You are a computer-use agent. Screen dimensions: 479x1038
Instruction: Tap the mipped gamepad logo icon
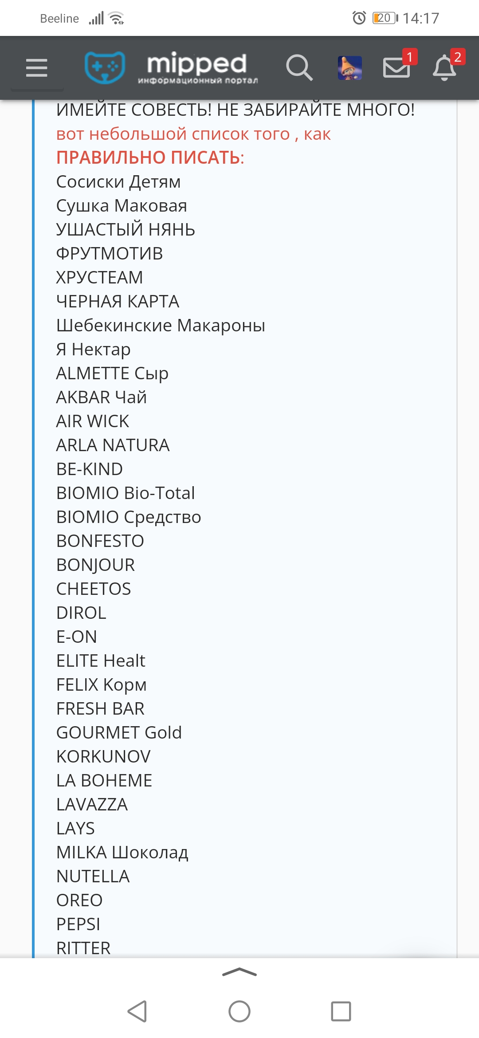[105, 67]
